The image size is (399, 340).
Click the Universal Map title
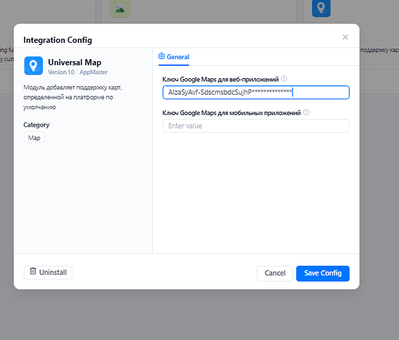[x=75, y=63]
